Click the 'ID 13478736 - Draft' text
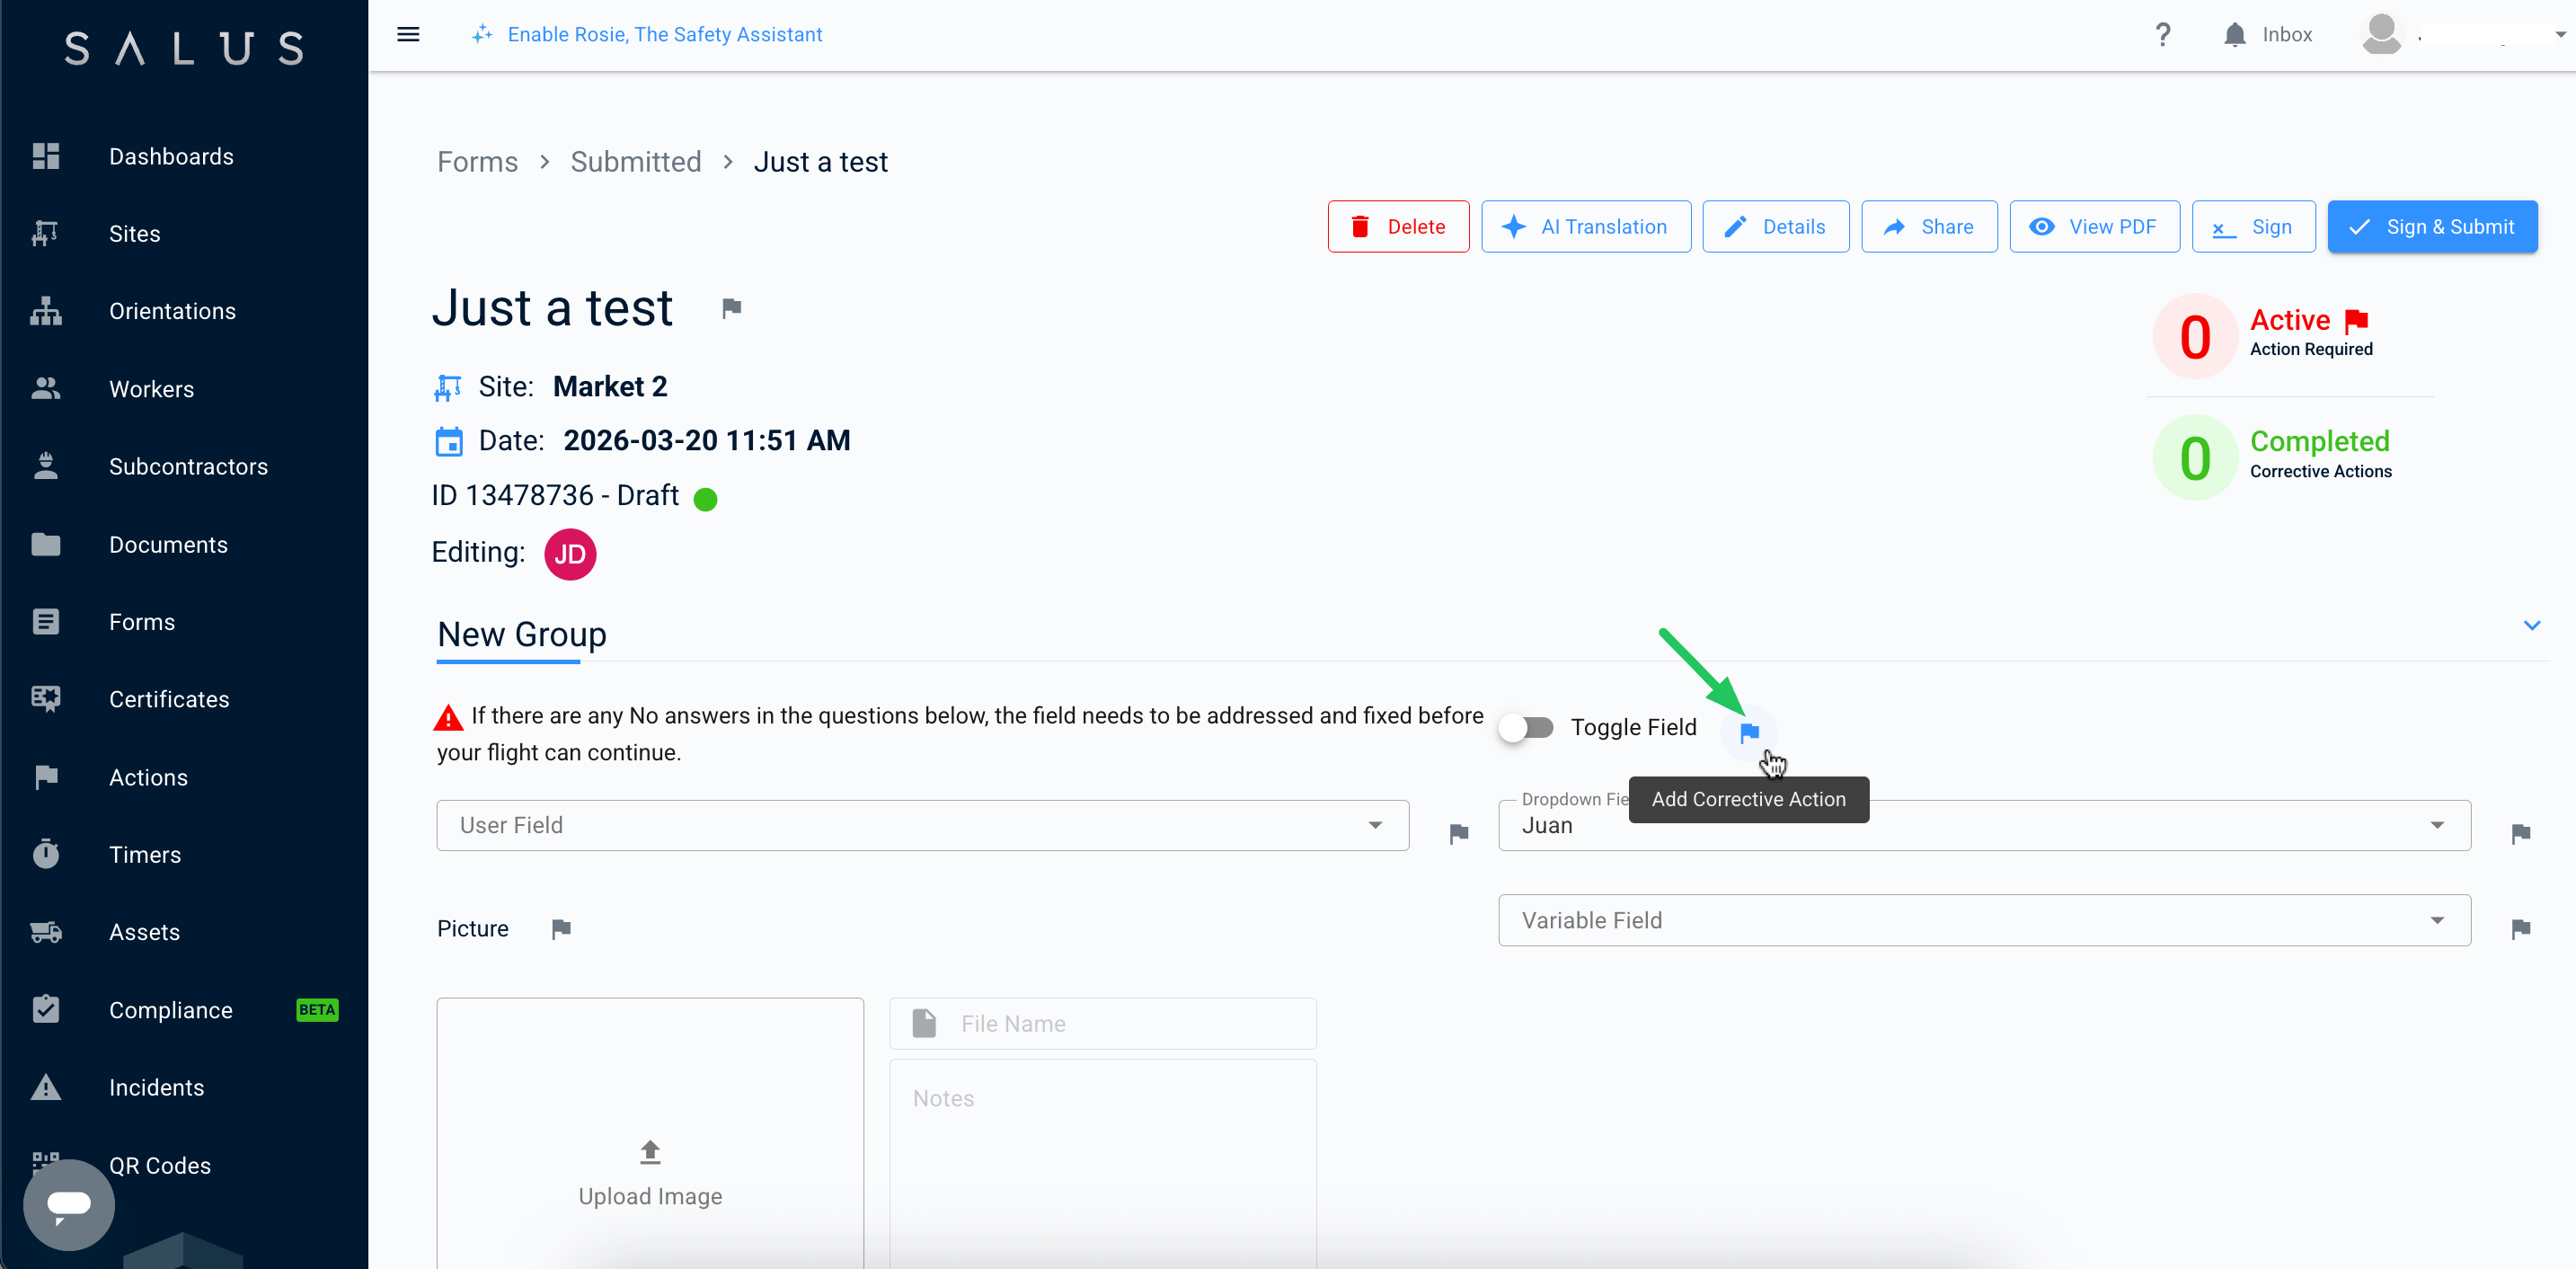The height and width of the screenshot is (1269, 2576). point(555,496)
